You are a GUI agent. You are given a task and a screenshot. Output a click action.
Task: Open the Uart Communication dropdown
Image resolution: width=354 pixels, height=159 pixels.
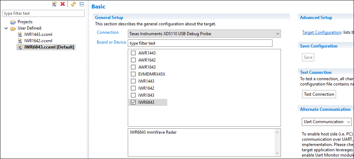(x=326, y=122)
